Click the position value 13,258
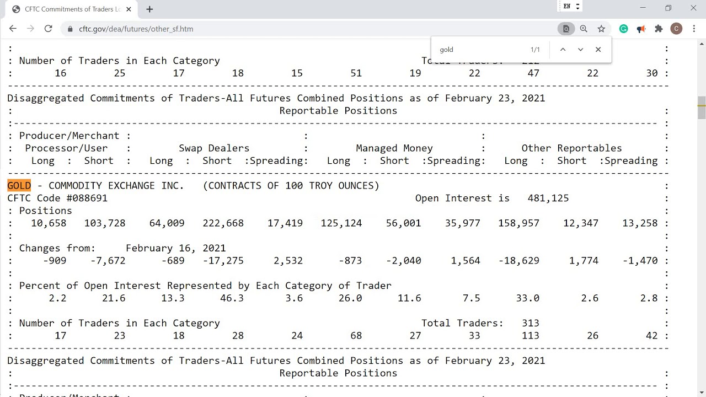706x397 pixels. [640, 223]
